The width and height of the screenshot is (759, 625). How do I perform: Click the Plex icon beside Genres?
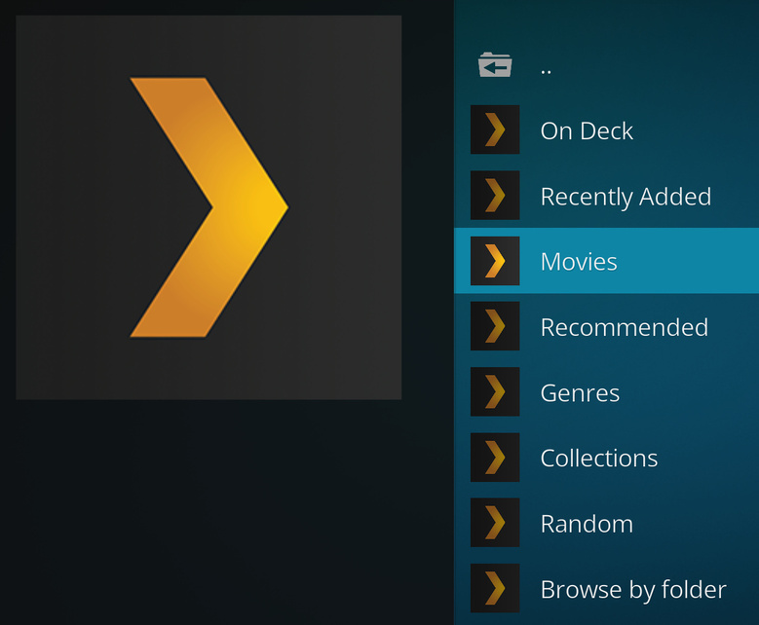pos(495,391)
